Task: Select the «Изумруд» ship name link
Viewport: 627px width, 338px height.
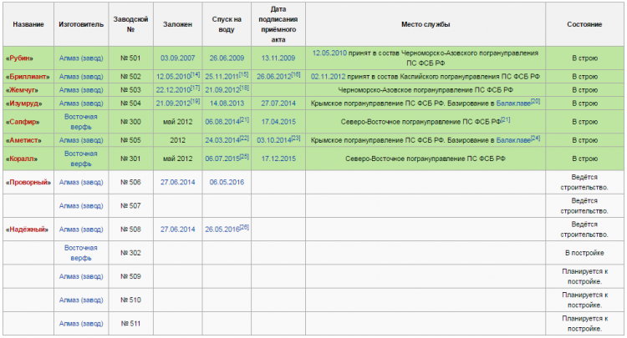Action: (25, 103)
